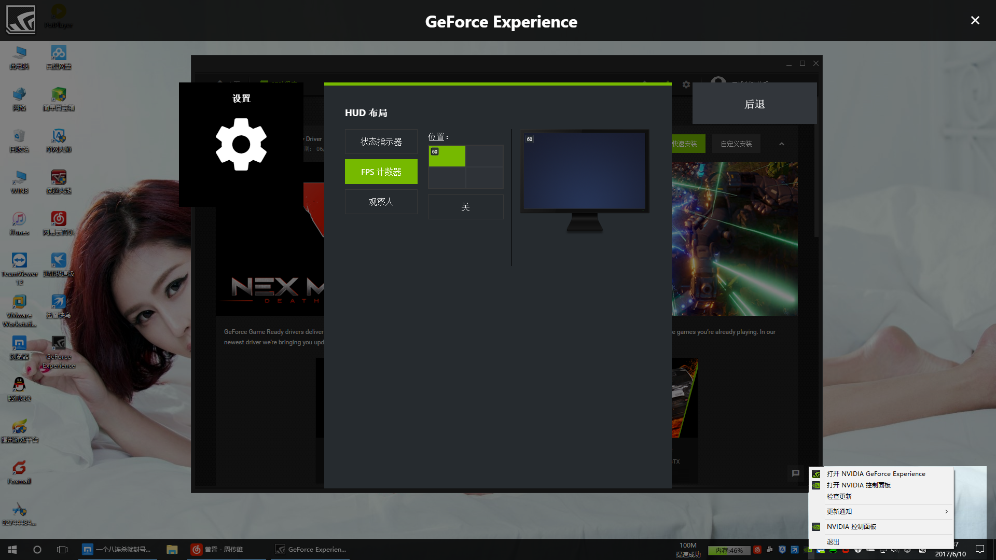Open the 停网大师 desktop icon
This screenshot has height=560, width=996.
[x=59, y=141]
